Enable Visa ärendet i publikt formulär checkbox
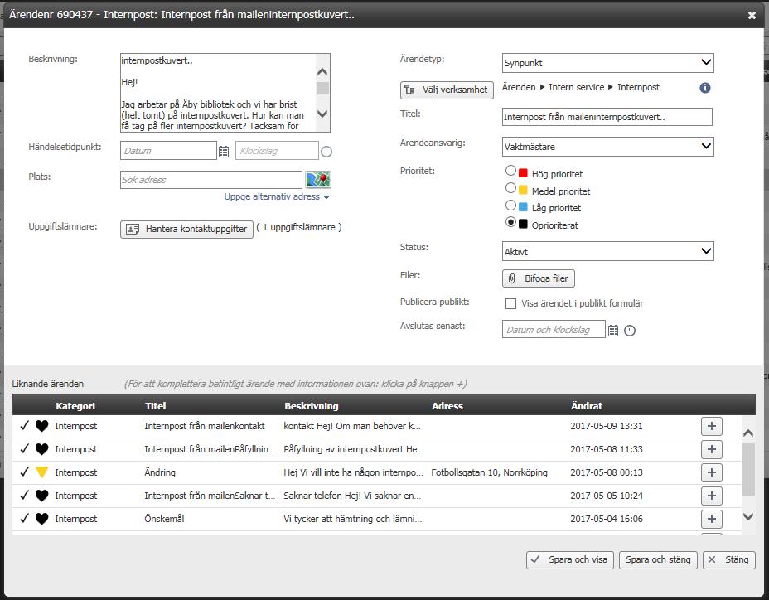Screen dimensions: 769x600 coord(510,303)
